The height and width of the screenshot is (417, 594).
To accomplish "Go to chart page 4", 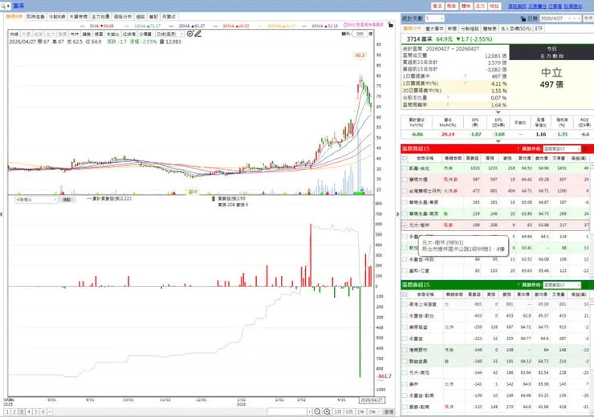I will (29, 411).
